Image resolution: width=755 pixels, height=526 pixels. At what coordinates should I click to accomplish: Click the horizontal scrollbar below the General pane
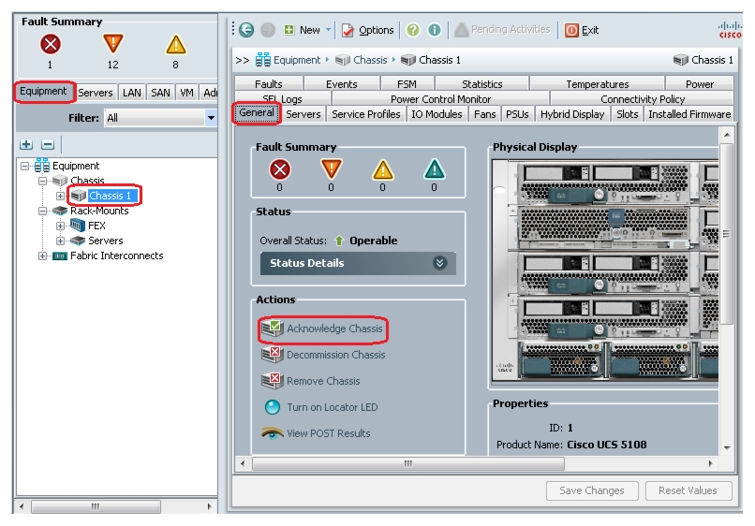tap(407, 464)
